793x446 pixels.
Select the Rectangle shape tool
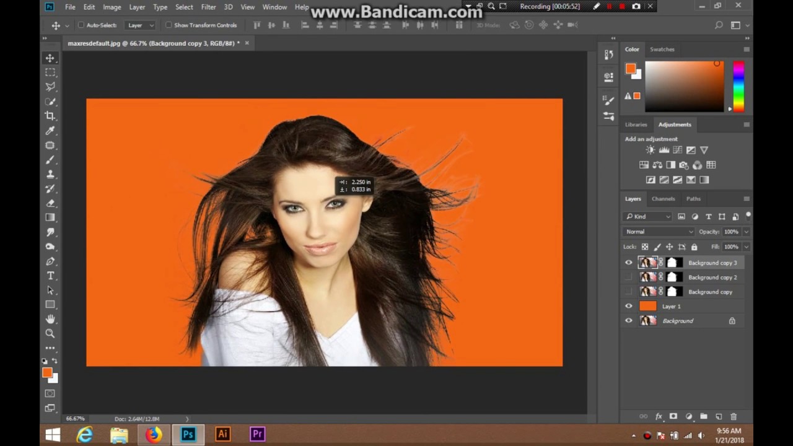tap(50, 305)
